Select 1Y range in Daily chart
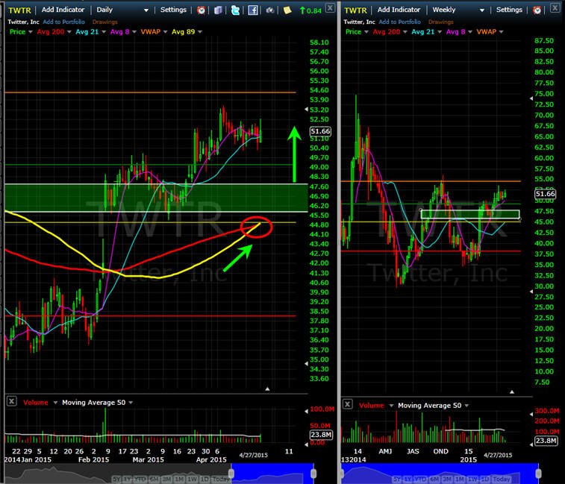The width and height of the screenshot is (565, 484). pos(128,480)
